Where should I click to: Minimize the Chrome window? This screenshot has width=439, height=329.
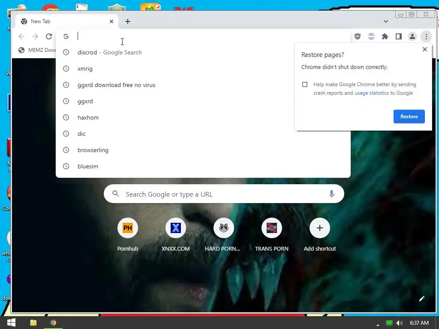(401, 14)
